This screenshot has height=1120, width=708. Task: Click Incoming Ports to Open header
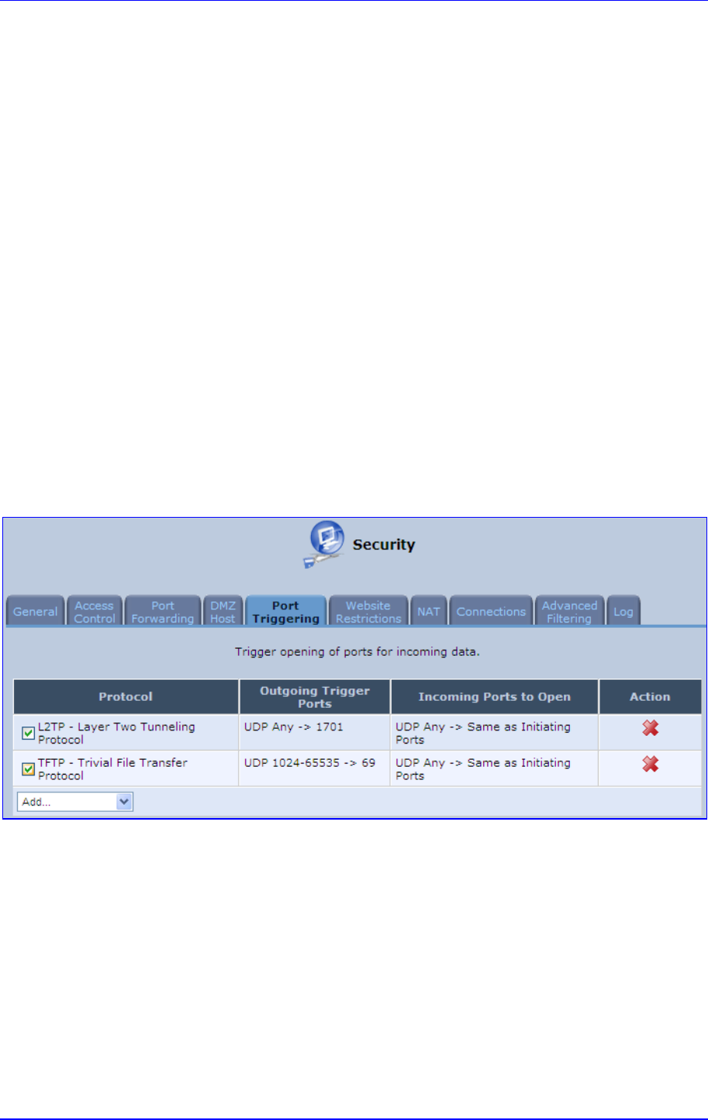[495, 697]
